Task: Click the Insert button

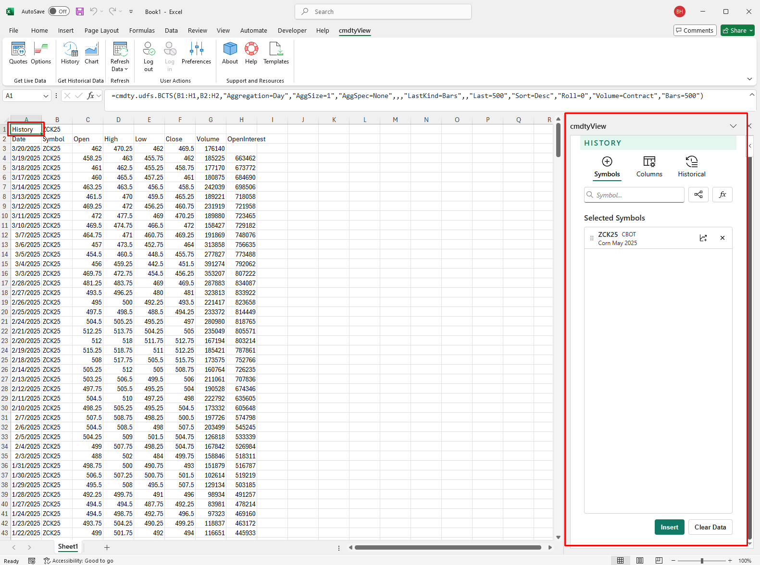Action: point(669,527)
